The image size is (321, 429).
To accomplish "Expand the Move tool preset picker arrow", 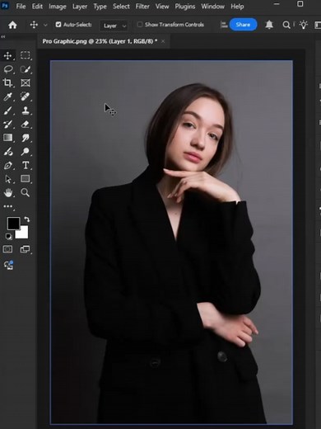I will (x=45, y=25).
